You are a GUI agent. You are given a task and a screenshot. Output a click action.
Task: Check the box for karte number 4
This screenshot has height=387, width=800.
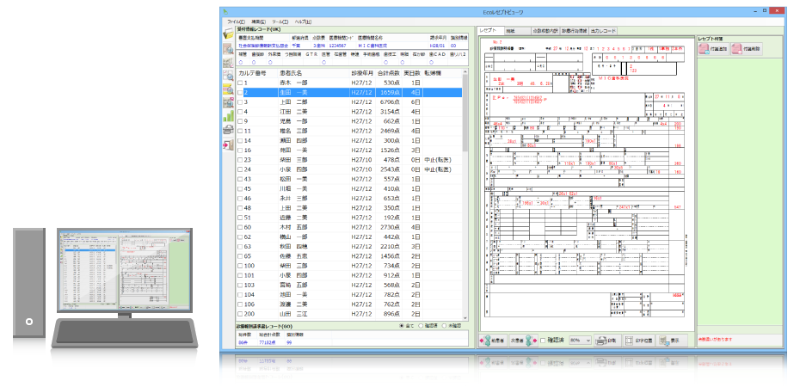[240, 112]
